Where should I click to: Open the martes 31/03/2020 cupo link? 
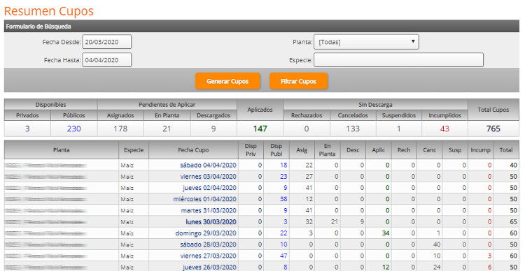click(209, 210)
